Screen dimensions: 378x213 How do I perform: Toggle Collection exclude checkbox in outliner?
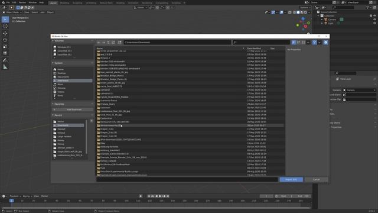pos(371,16)
